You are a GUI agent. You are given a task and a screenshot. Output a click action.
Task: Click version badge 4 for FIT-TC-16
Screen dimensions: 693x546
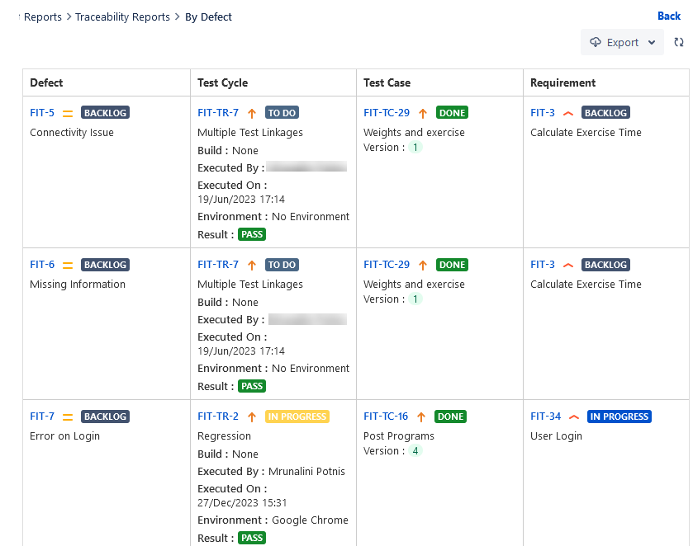(415, 451)
